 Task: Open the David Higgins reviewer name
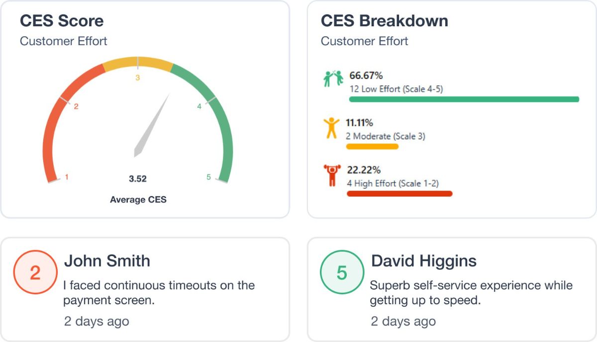click(424, 261)
